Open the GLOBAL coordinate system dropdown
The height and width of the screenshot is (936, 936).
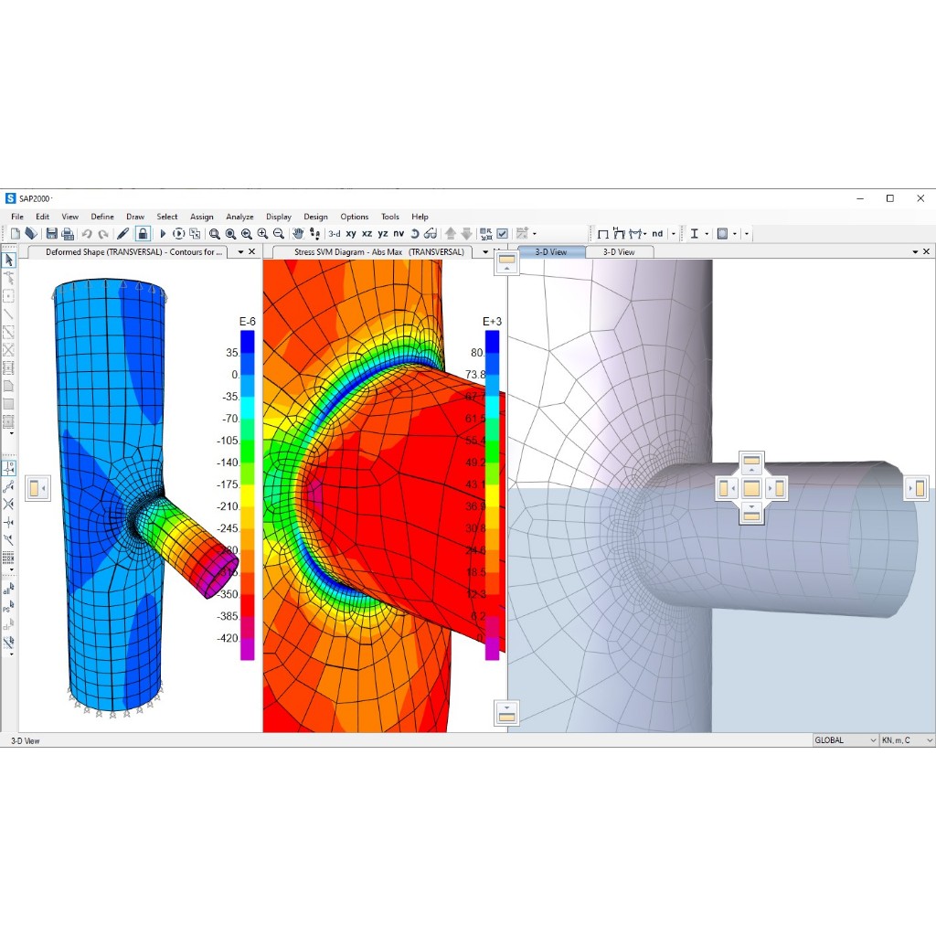pyautogui.click(x=846, y=740)
